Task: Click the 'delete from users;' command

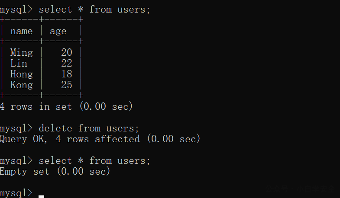Action: tap(89, 128)
